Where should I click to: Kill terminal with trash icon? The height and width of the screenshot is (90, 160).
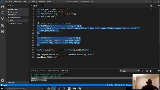click(x=151, y=71)
